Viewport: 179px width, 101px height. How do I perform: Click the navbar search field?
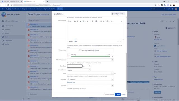point(158,9)
